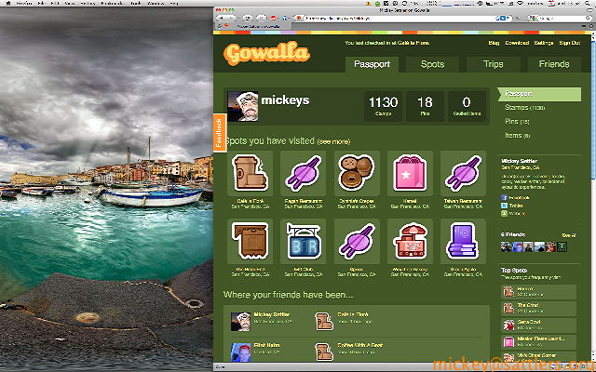Image resolution: width=596 pixels, height=372 pixels.
Task: Click the Flint Hahn avatar in friends feed
Action: (x=240, y=352)
